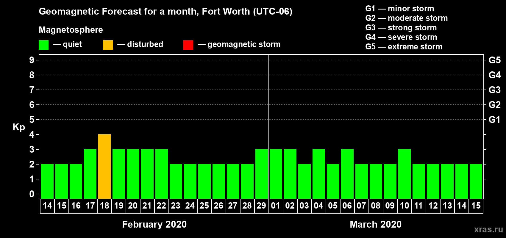This screenshot has width=506, height=238.
Task: Click the date label 20 on the axis
Action: pos(133,206)
